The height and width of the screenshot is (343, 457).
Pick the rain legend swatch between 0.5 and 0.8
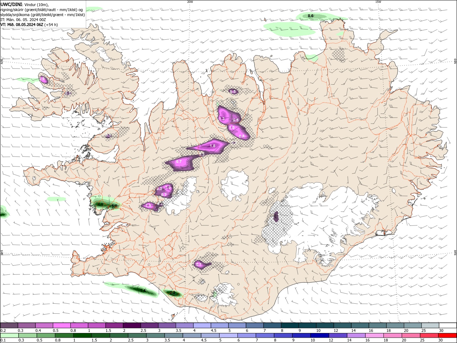coord(46,335)
